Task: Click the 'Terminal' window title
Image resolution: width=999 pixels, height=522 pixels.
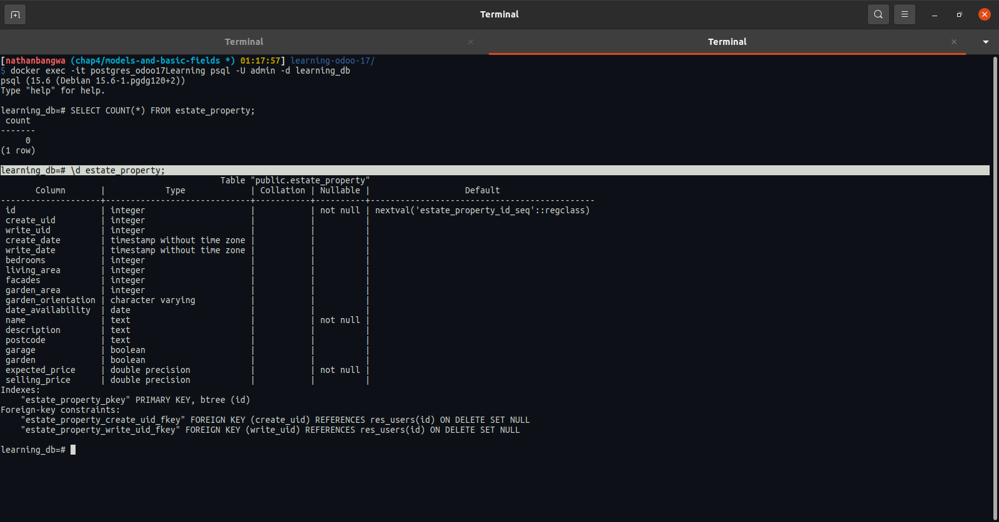Action: (499, 14)
